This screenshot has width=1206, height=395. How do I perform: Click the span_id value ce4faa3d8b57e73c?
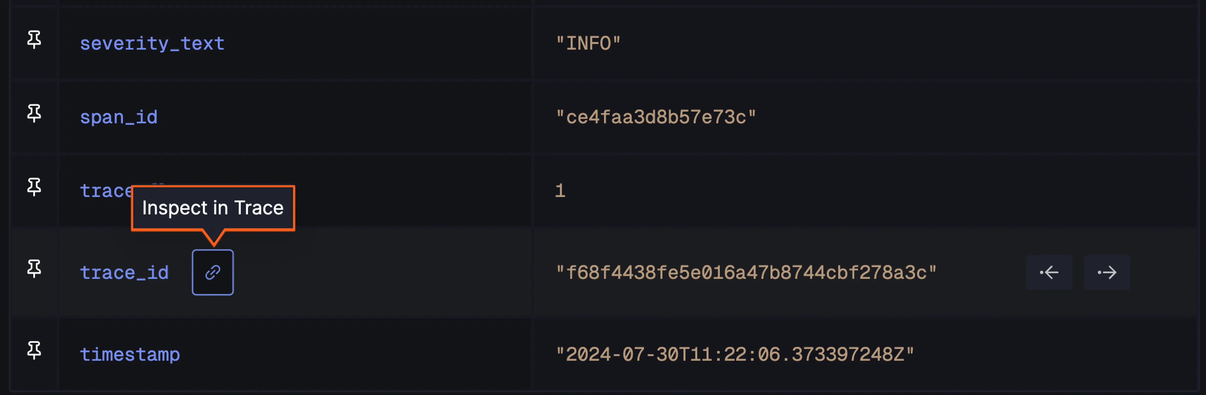(x=656, y=117)
